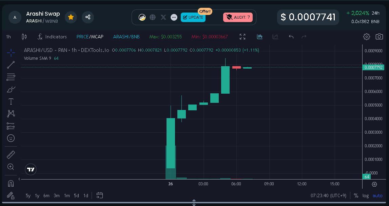Redo the chart action
This screenshot has height=206, width=389.
304,37
